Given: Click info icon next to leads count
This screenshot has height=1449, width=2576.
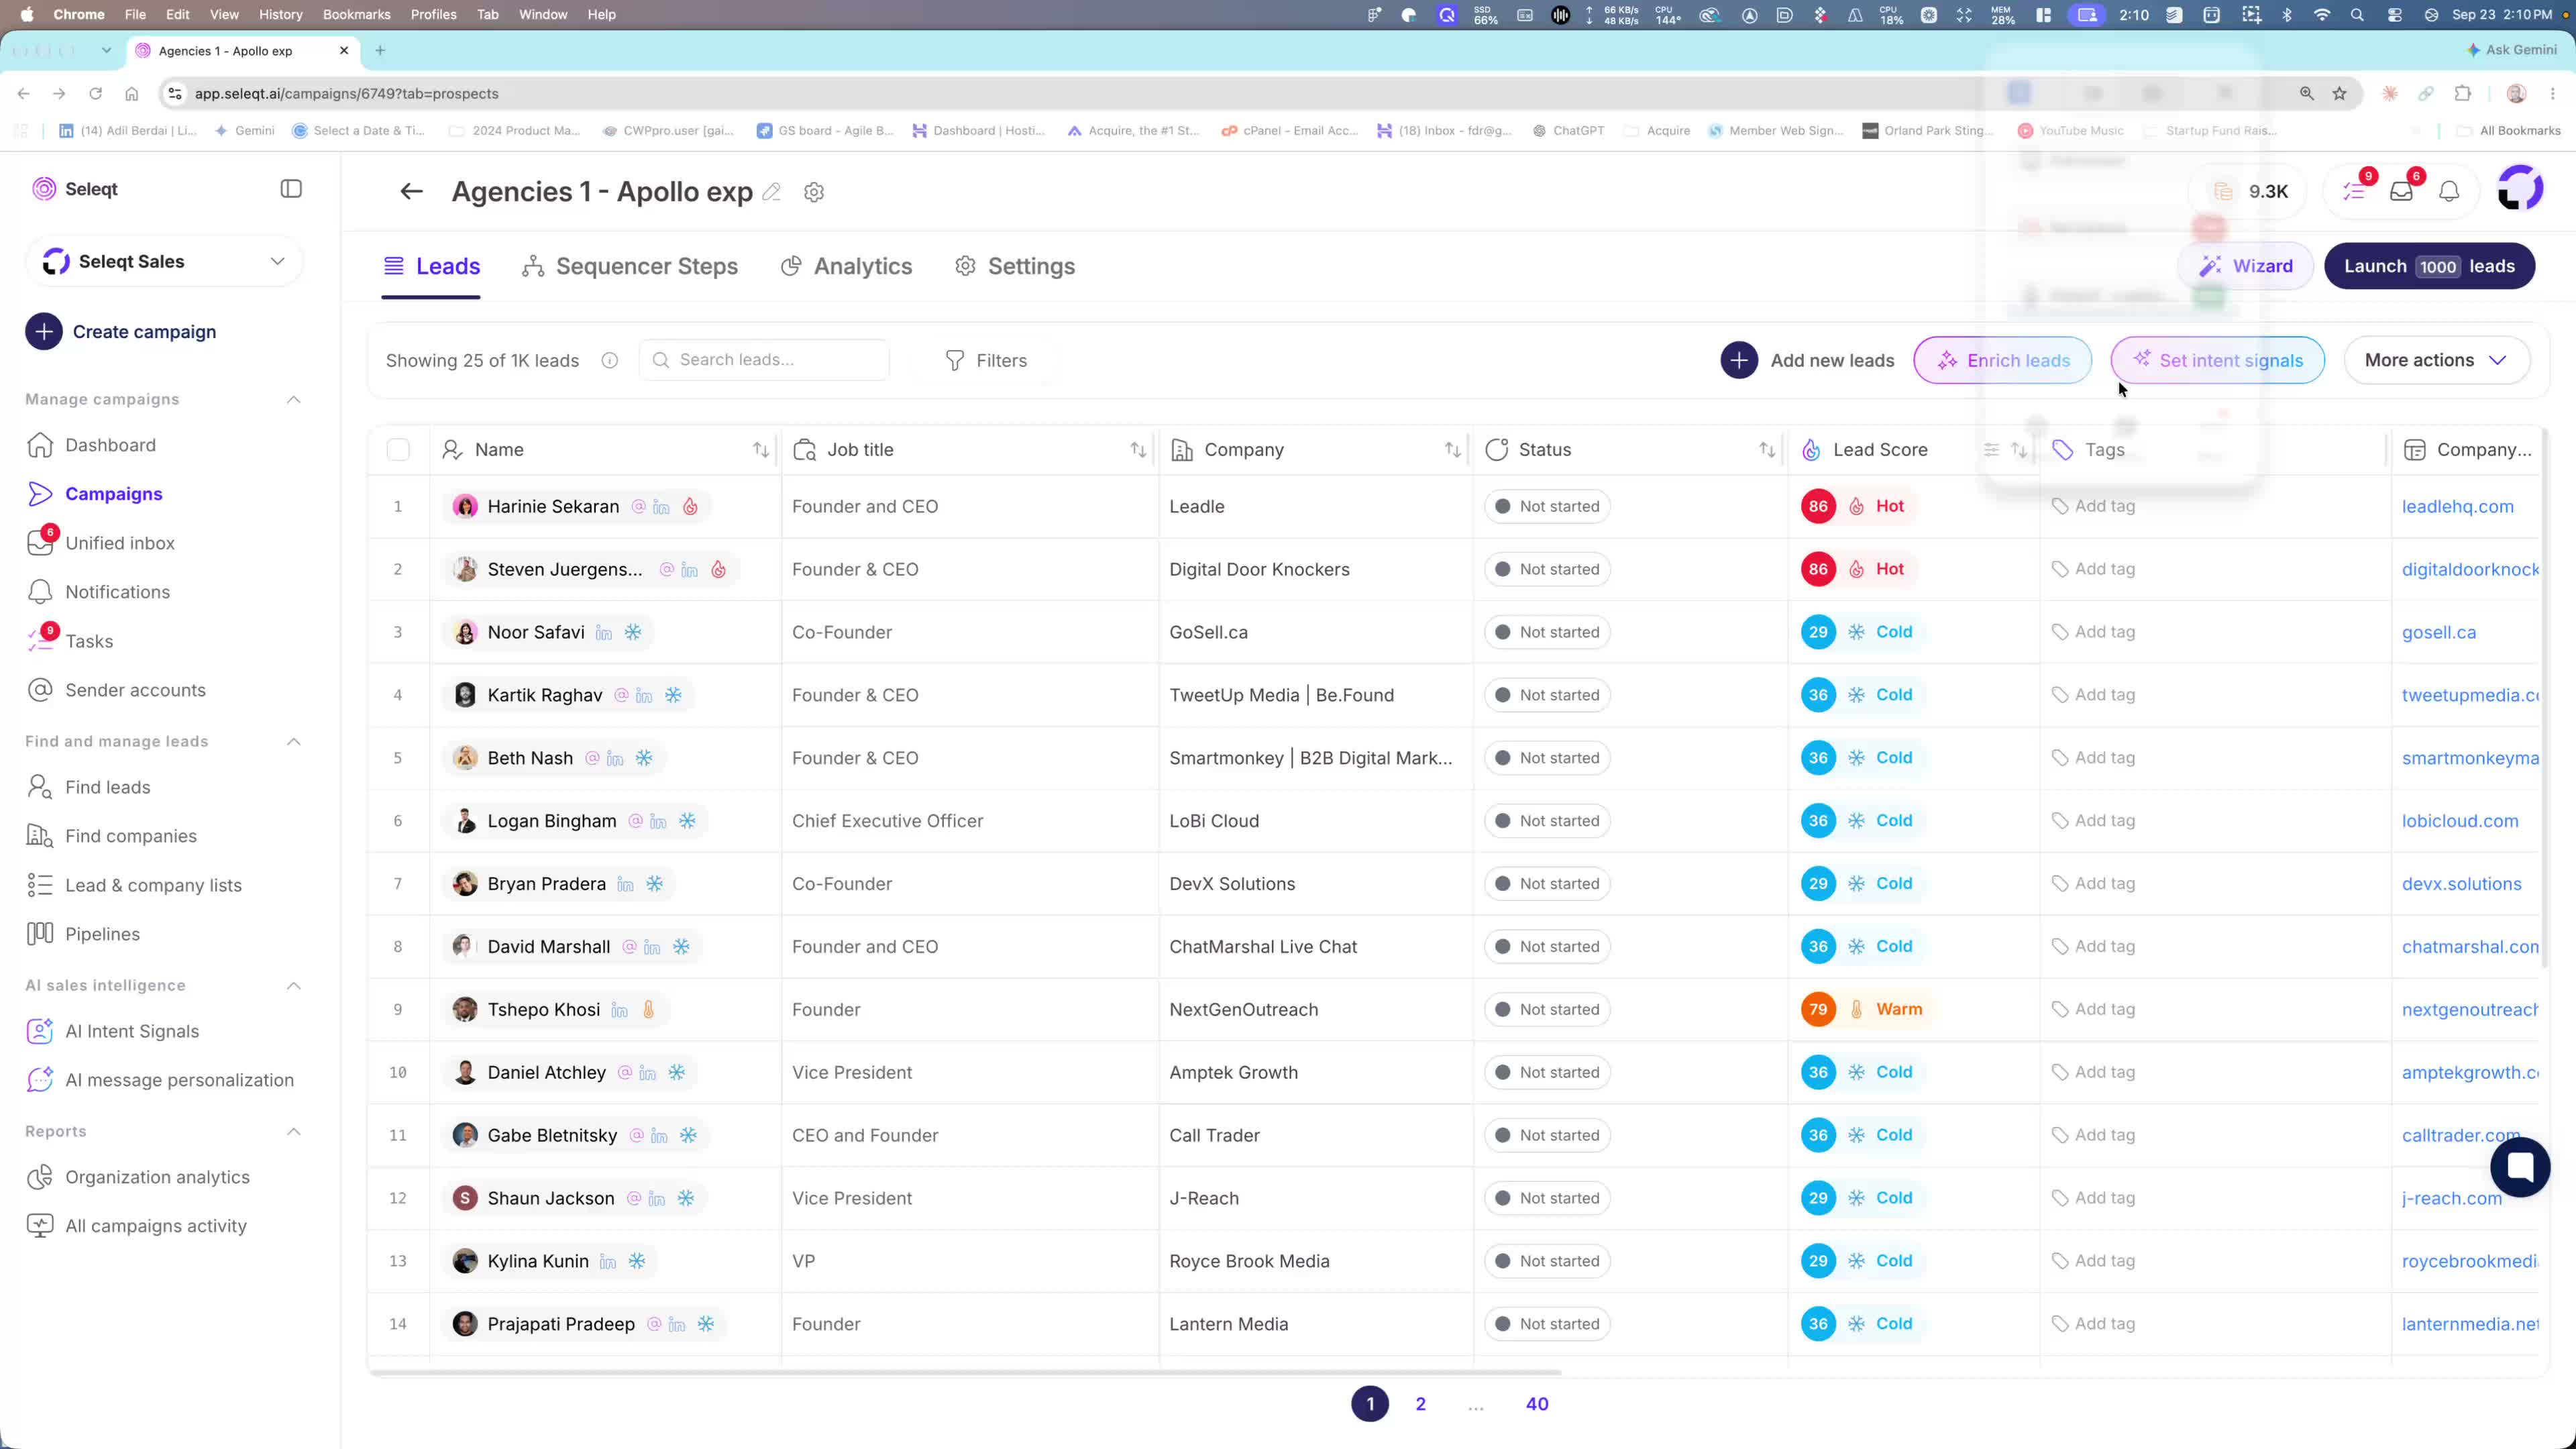Looking at the screenshot, I should pyautogui.click(x=610, y=361).
